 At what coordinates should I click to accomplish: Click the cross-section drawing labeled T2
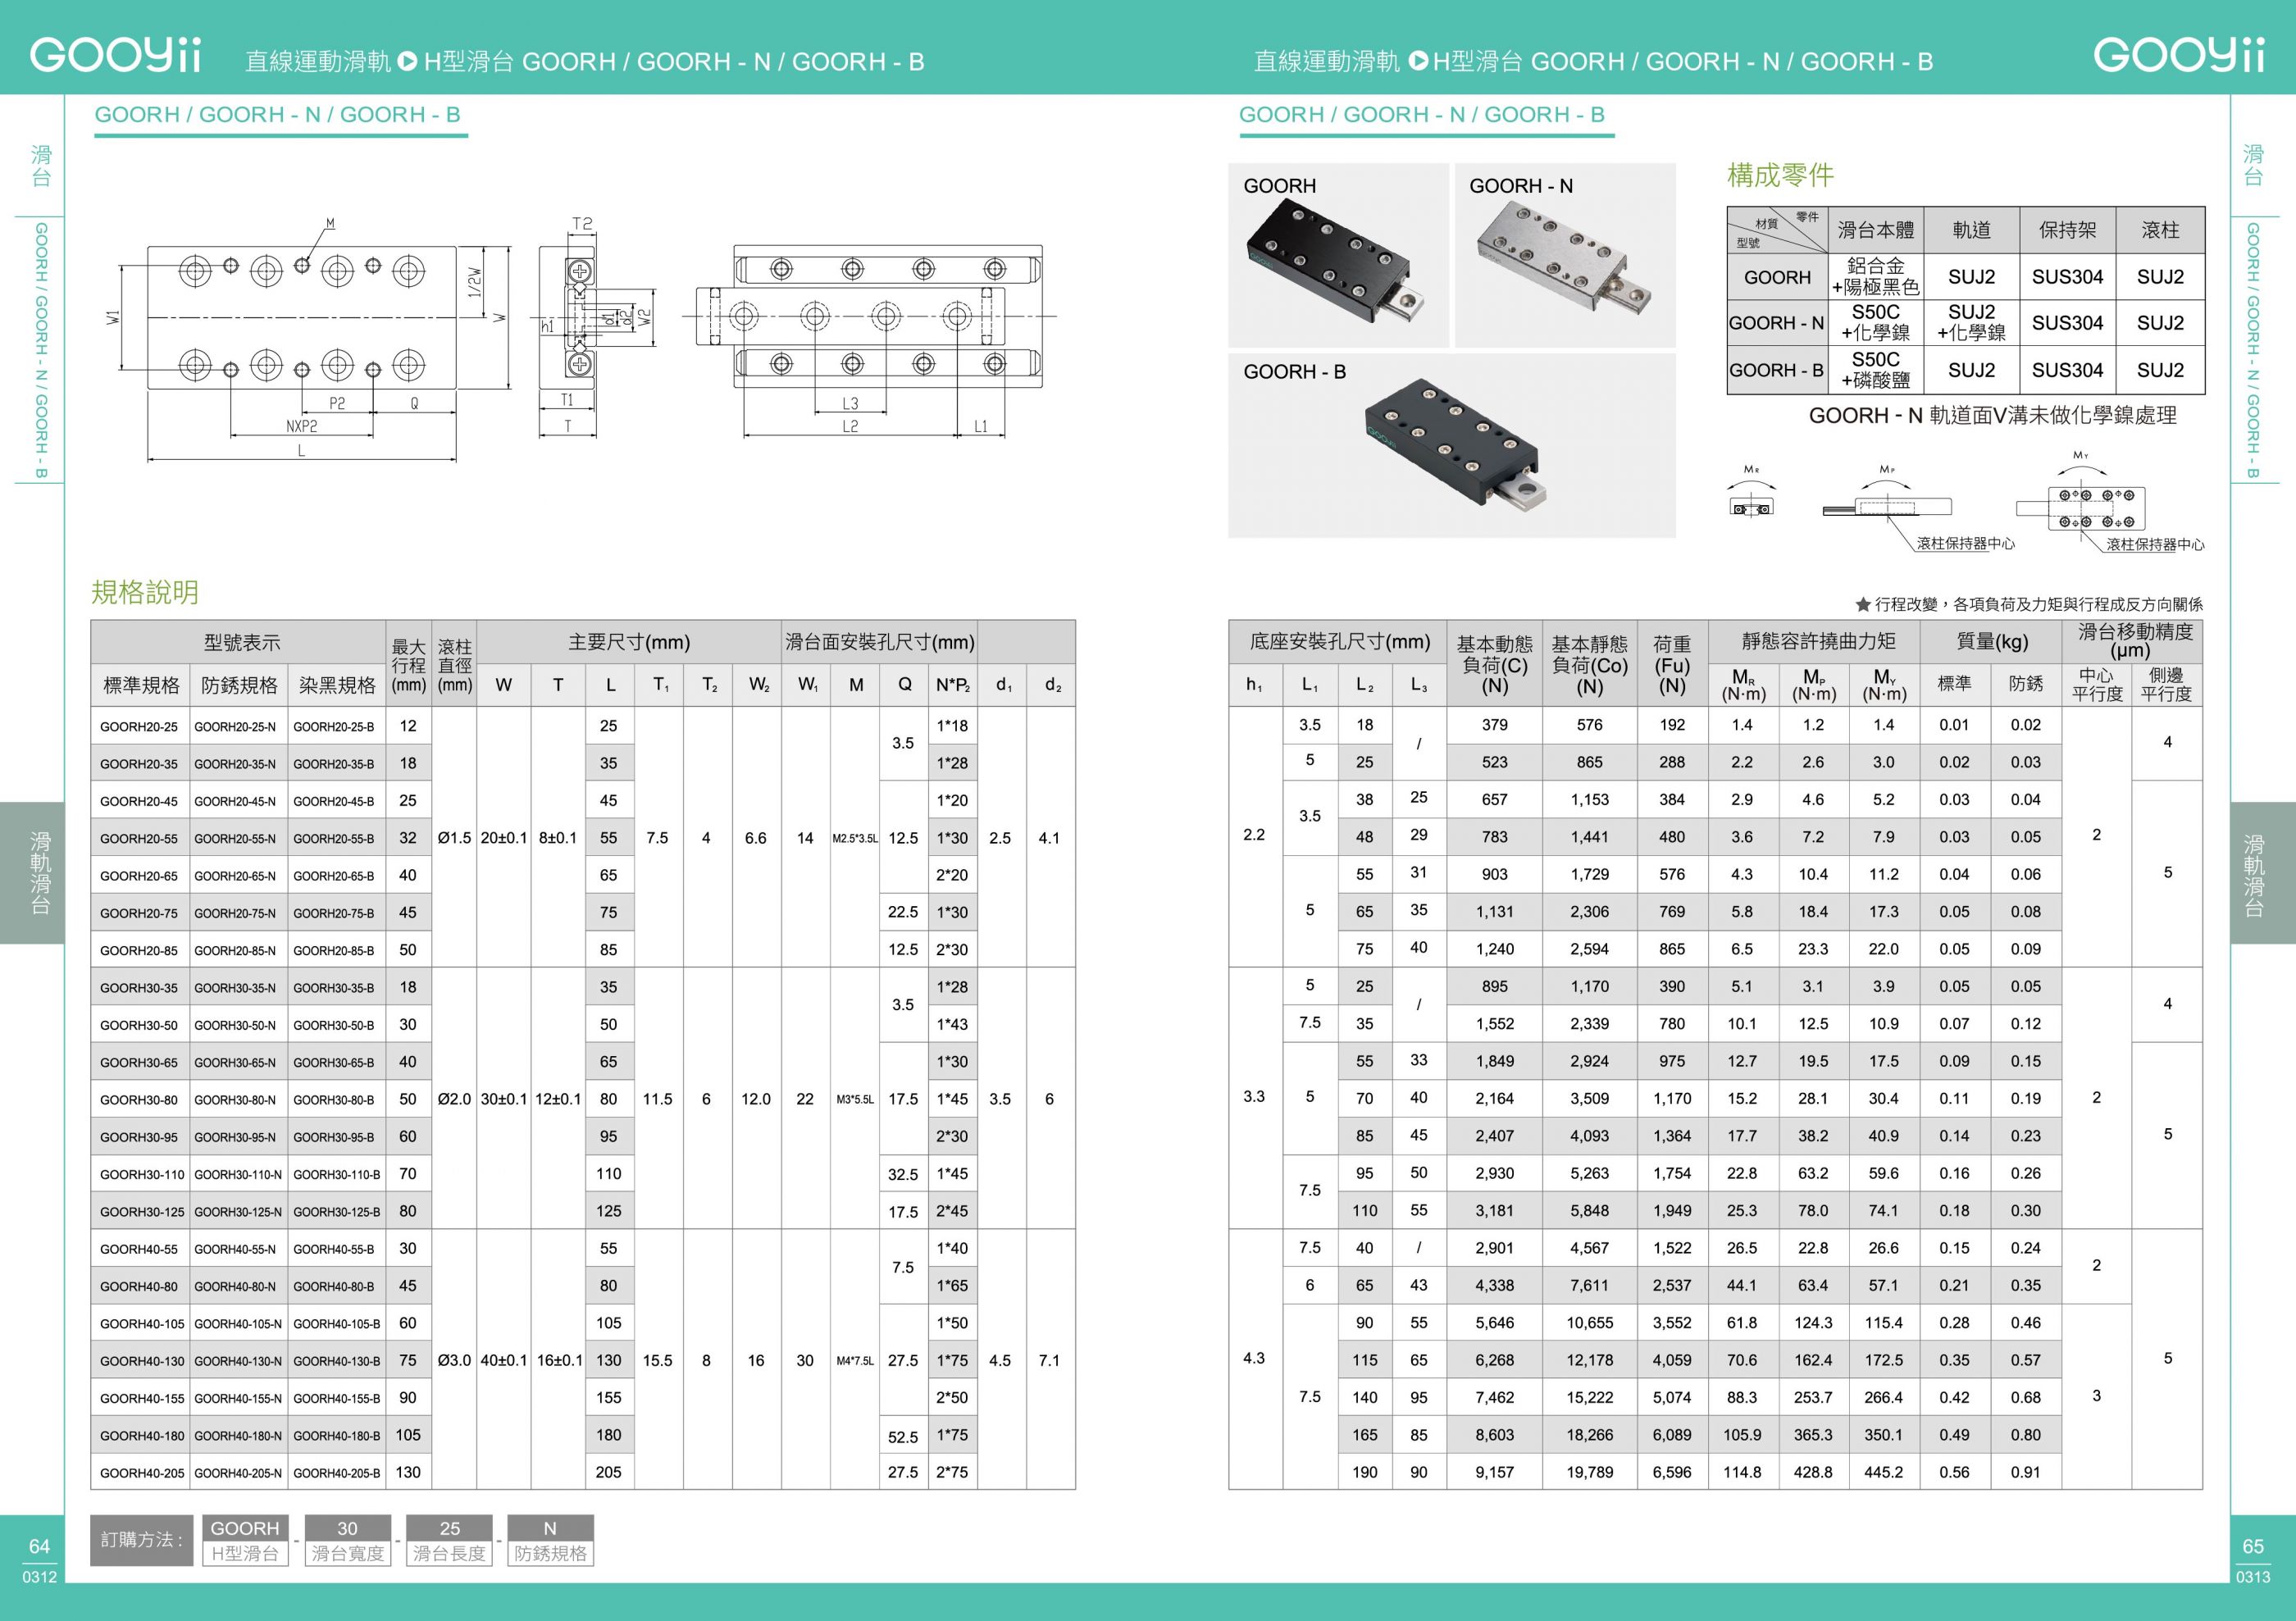596,327
